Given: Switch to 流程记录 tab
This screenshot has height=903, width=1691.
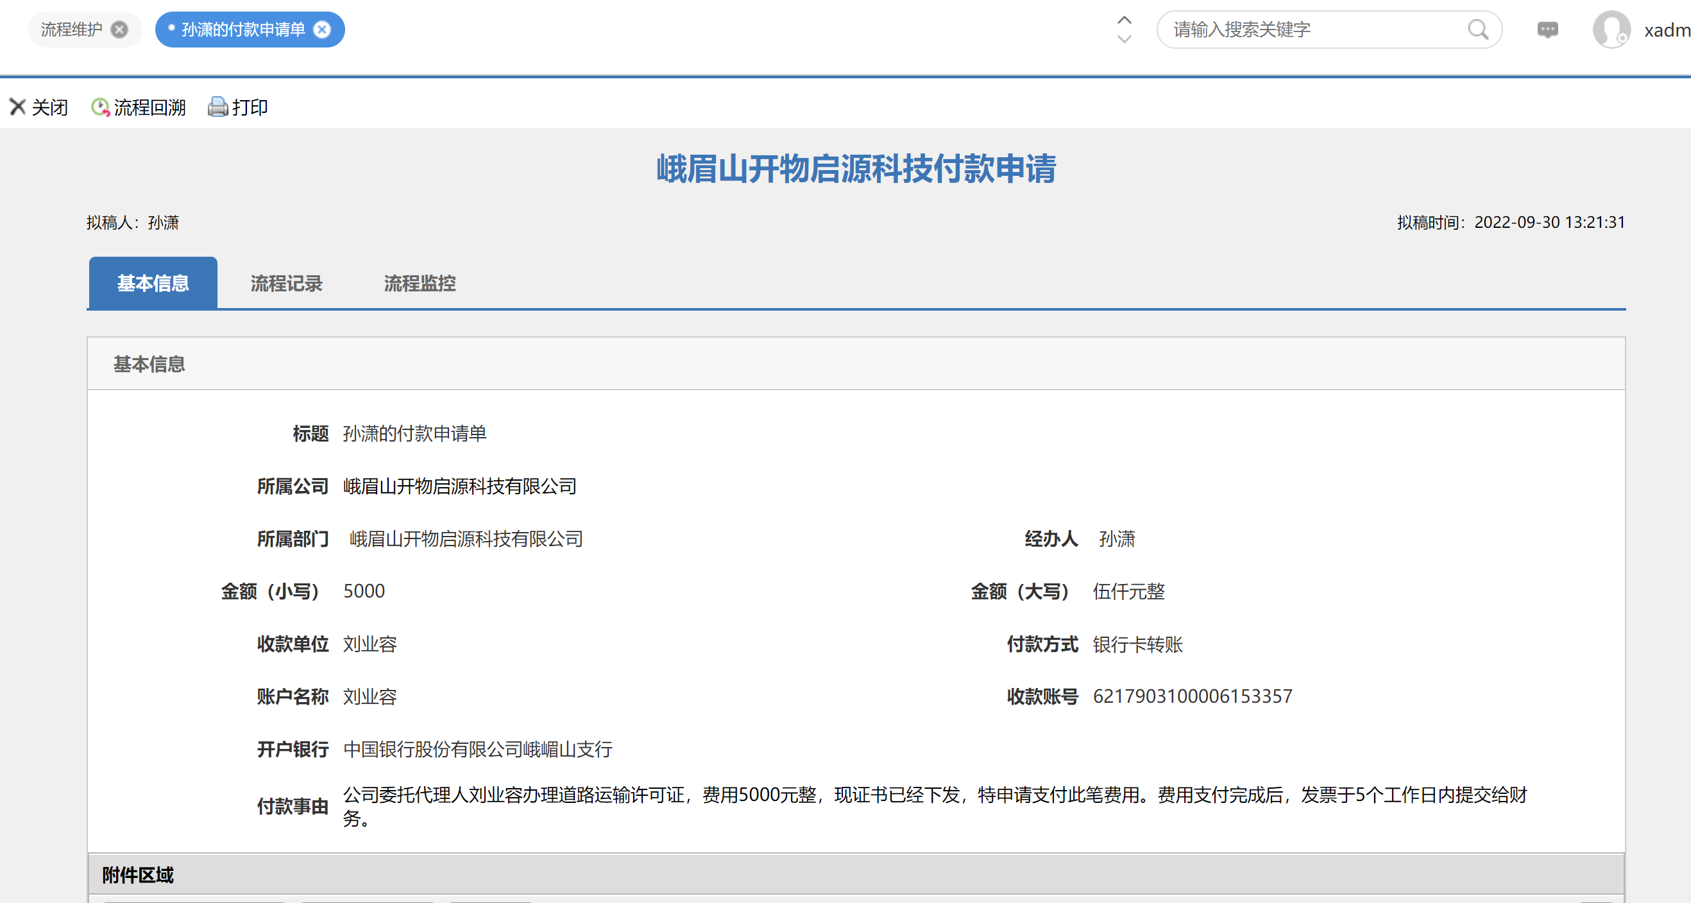Looking at the screenshot, I should [x=286, y=283].
